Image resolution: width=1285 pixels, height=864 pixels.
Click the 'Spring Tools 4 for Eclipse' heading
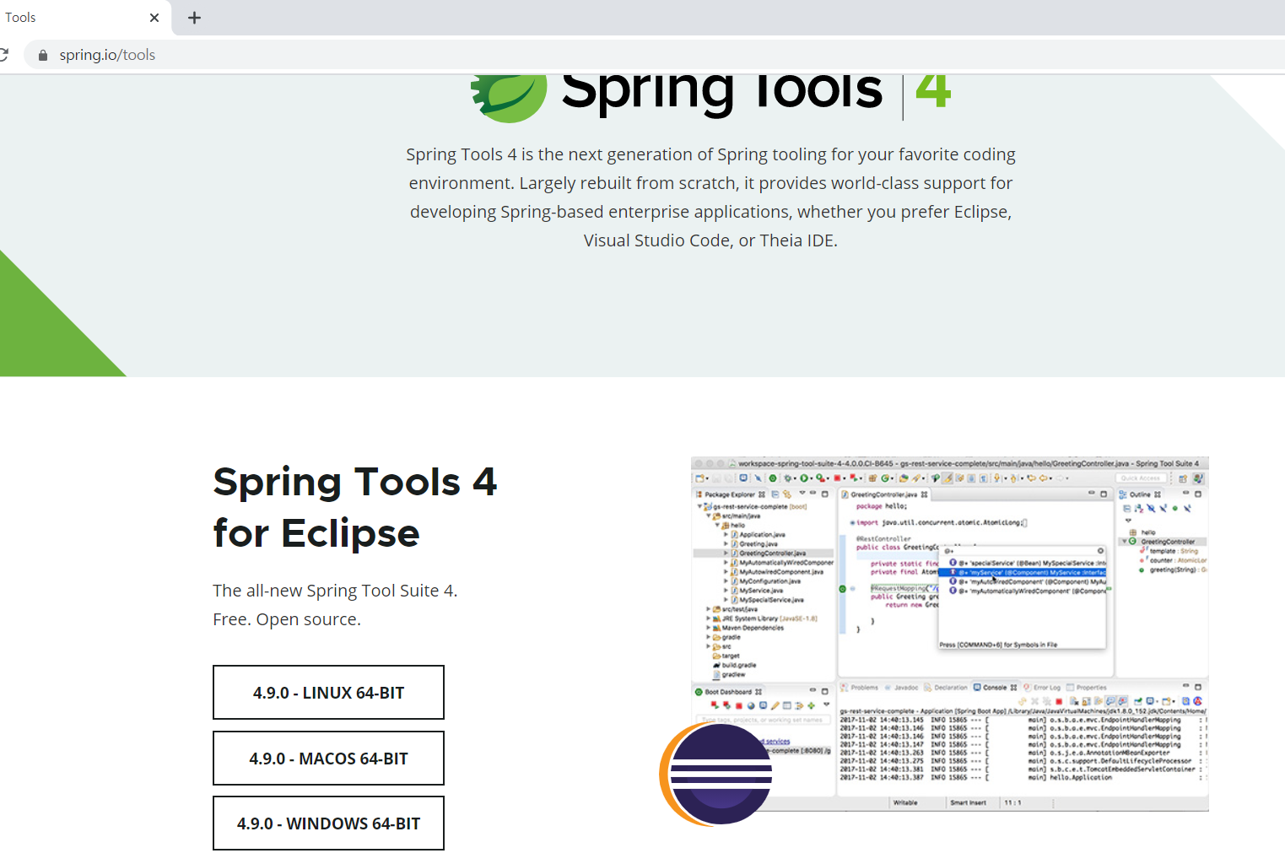pos(355,507)
